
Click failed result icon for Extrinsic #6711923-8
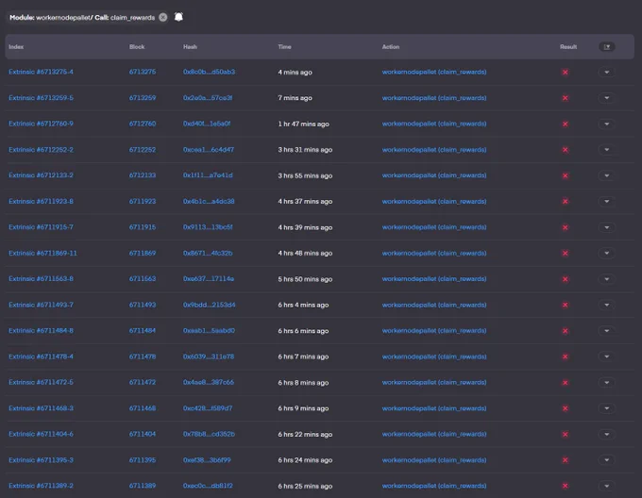click(x=565, y=202)
